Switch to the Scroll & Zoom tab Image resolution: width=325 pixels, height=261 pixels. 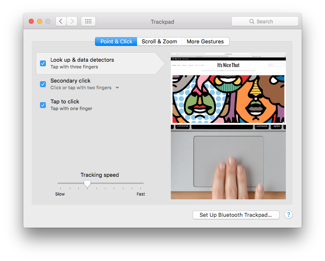pyautogui.click(x=159, y=42)
